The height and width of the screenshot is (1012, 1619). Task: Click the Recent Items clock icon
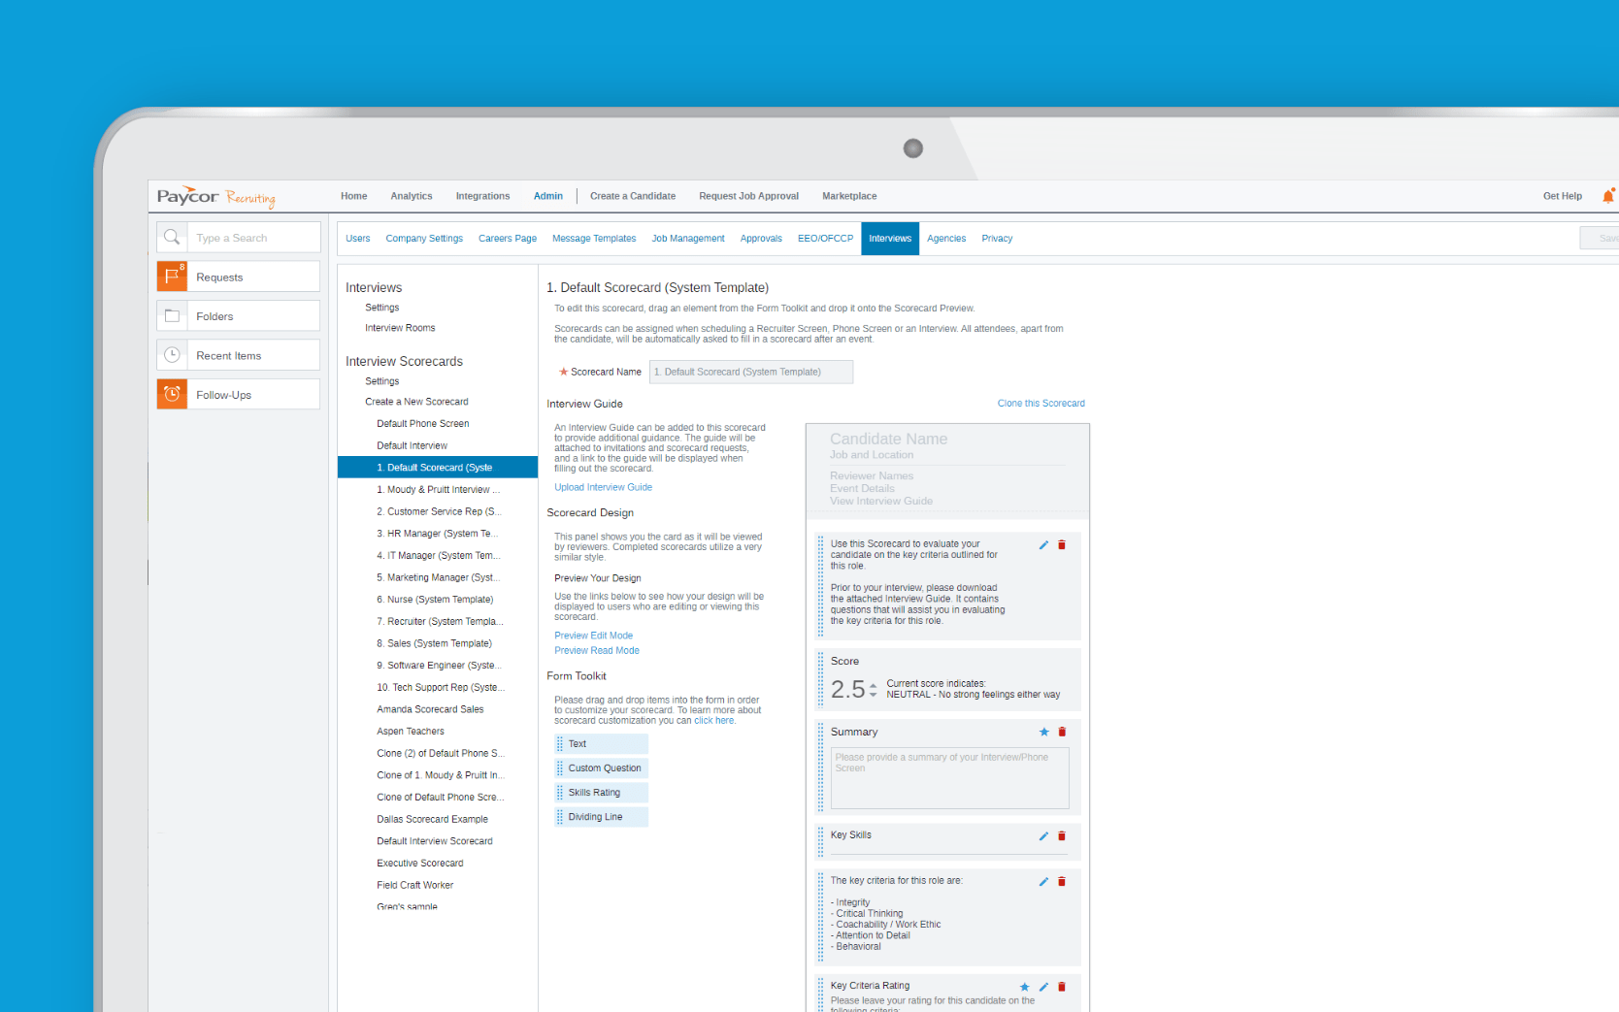172,355
